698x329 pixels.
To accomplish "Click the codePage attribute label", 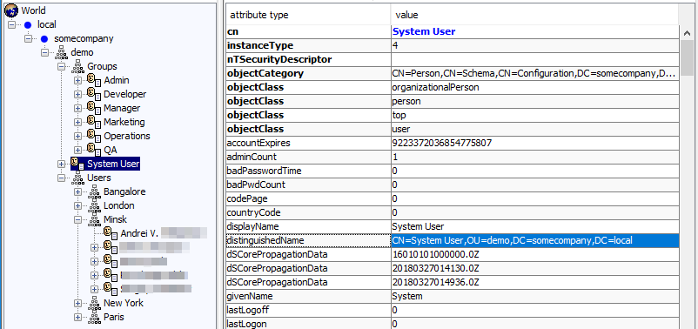I will tap(247, 198).
